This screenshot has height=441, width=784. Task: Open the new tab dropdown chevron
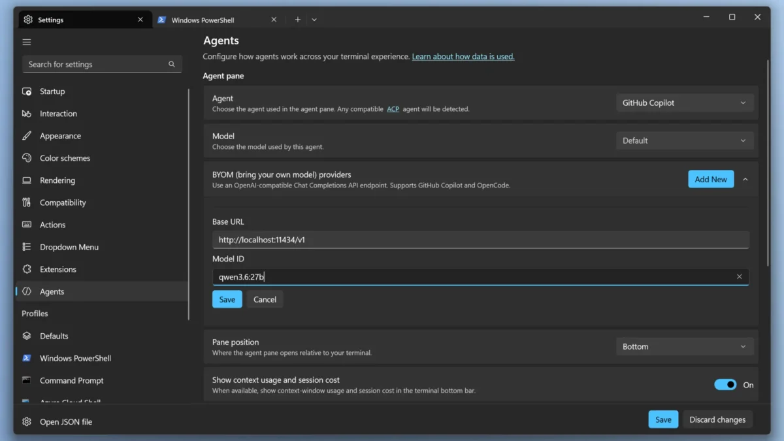click(314, 20)
